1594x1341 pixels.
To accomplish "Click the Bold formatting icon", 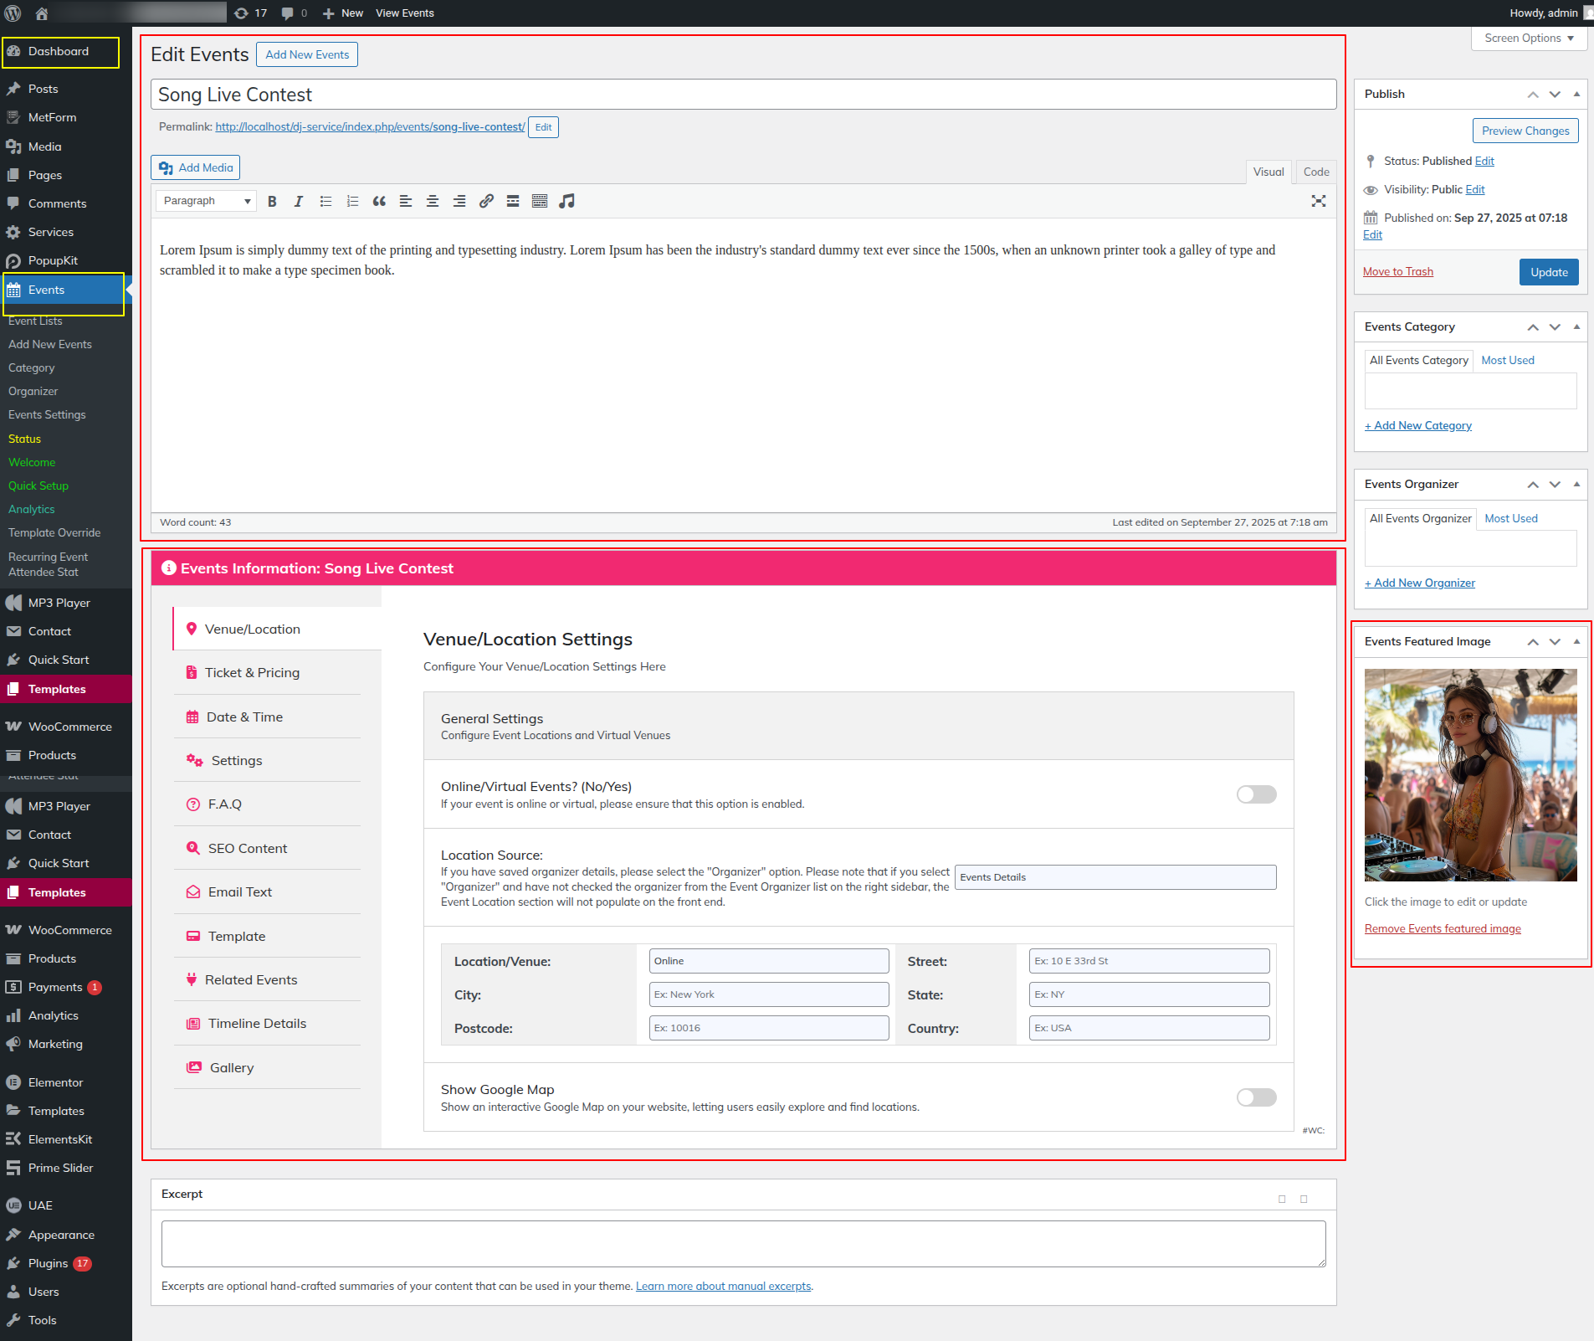I will click(x=272, y=201).
